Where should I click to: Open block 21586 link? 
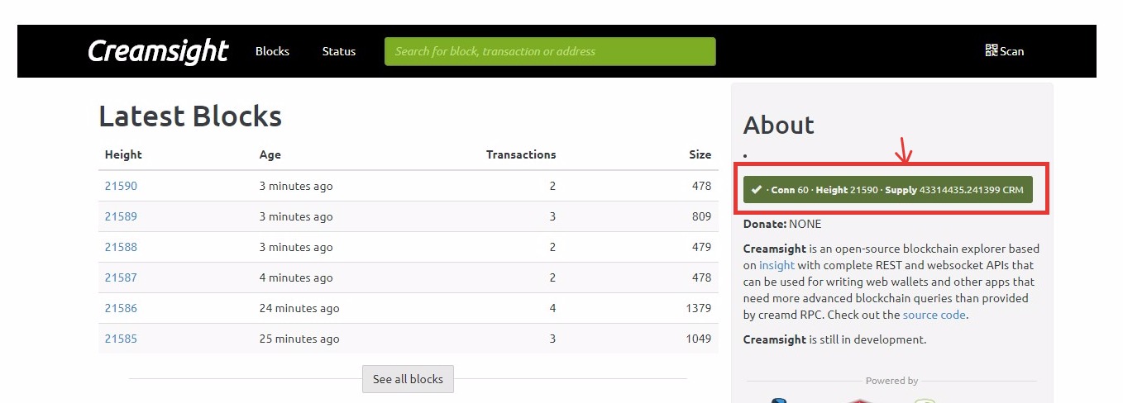pyautogui.click(x=121, y=308)
